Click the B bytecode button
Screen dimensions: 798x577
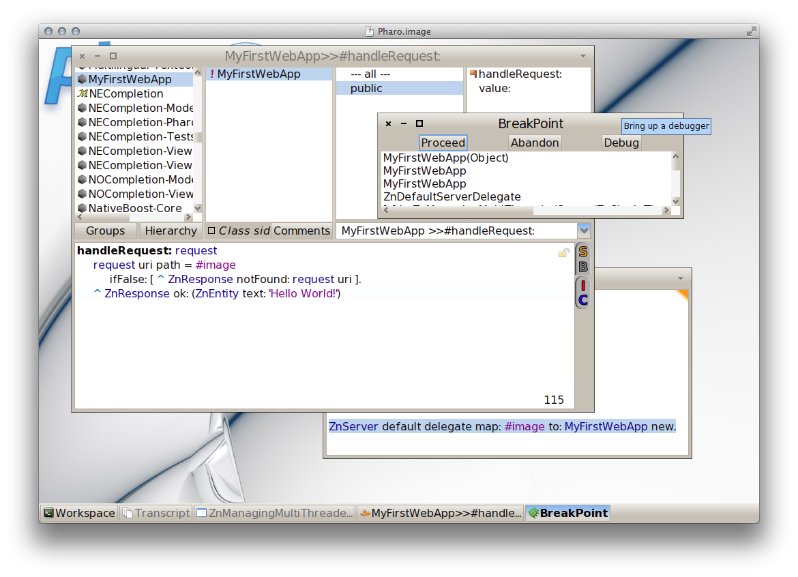[x=582, y=266]
